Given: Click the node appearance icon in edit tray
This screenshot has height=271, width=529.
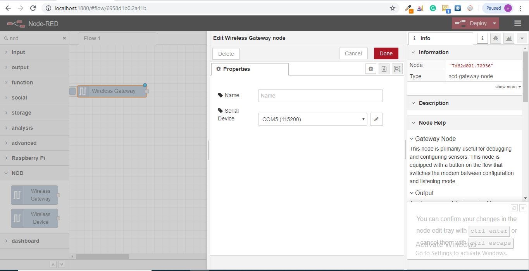Looking at the screenshot, I should tap(397, 69).
